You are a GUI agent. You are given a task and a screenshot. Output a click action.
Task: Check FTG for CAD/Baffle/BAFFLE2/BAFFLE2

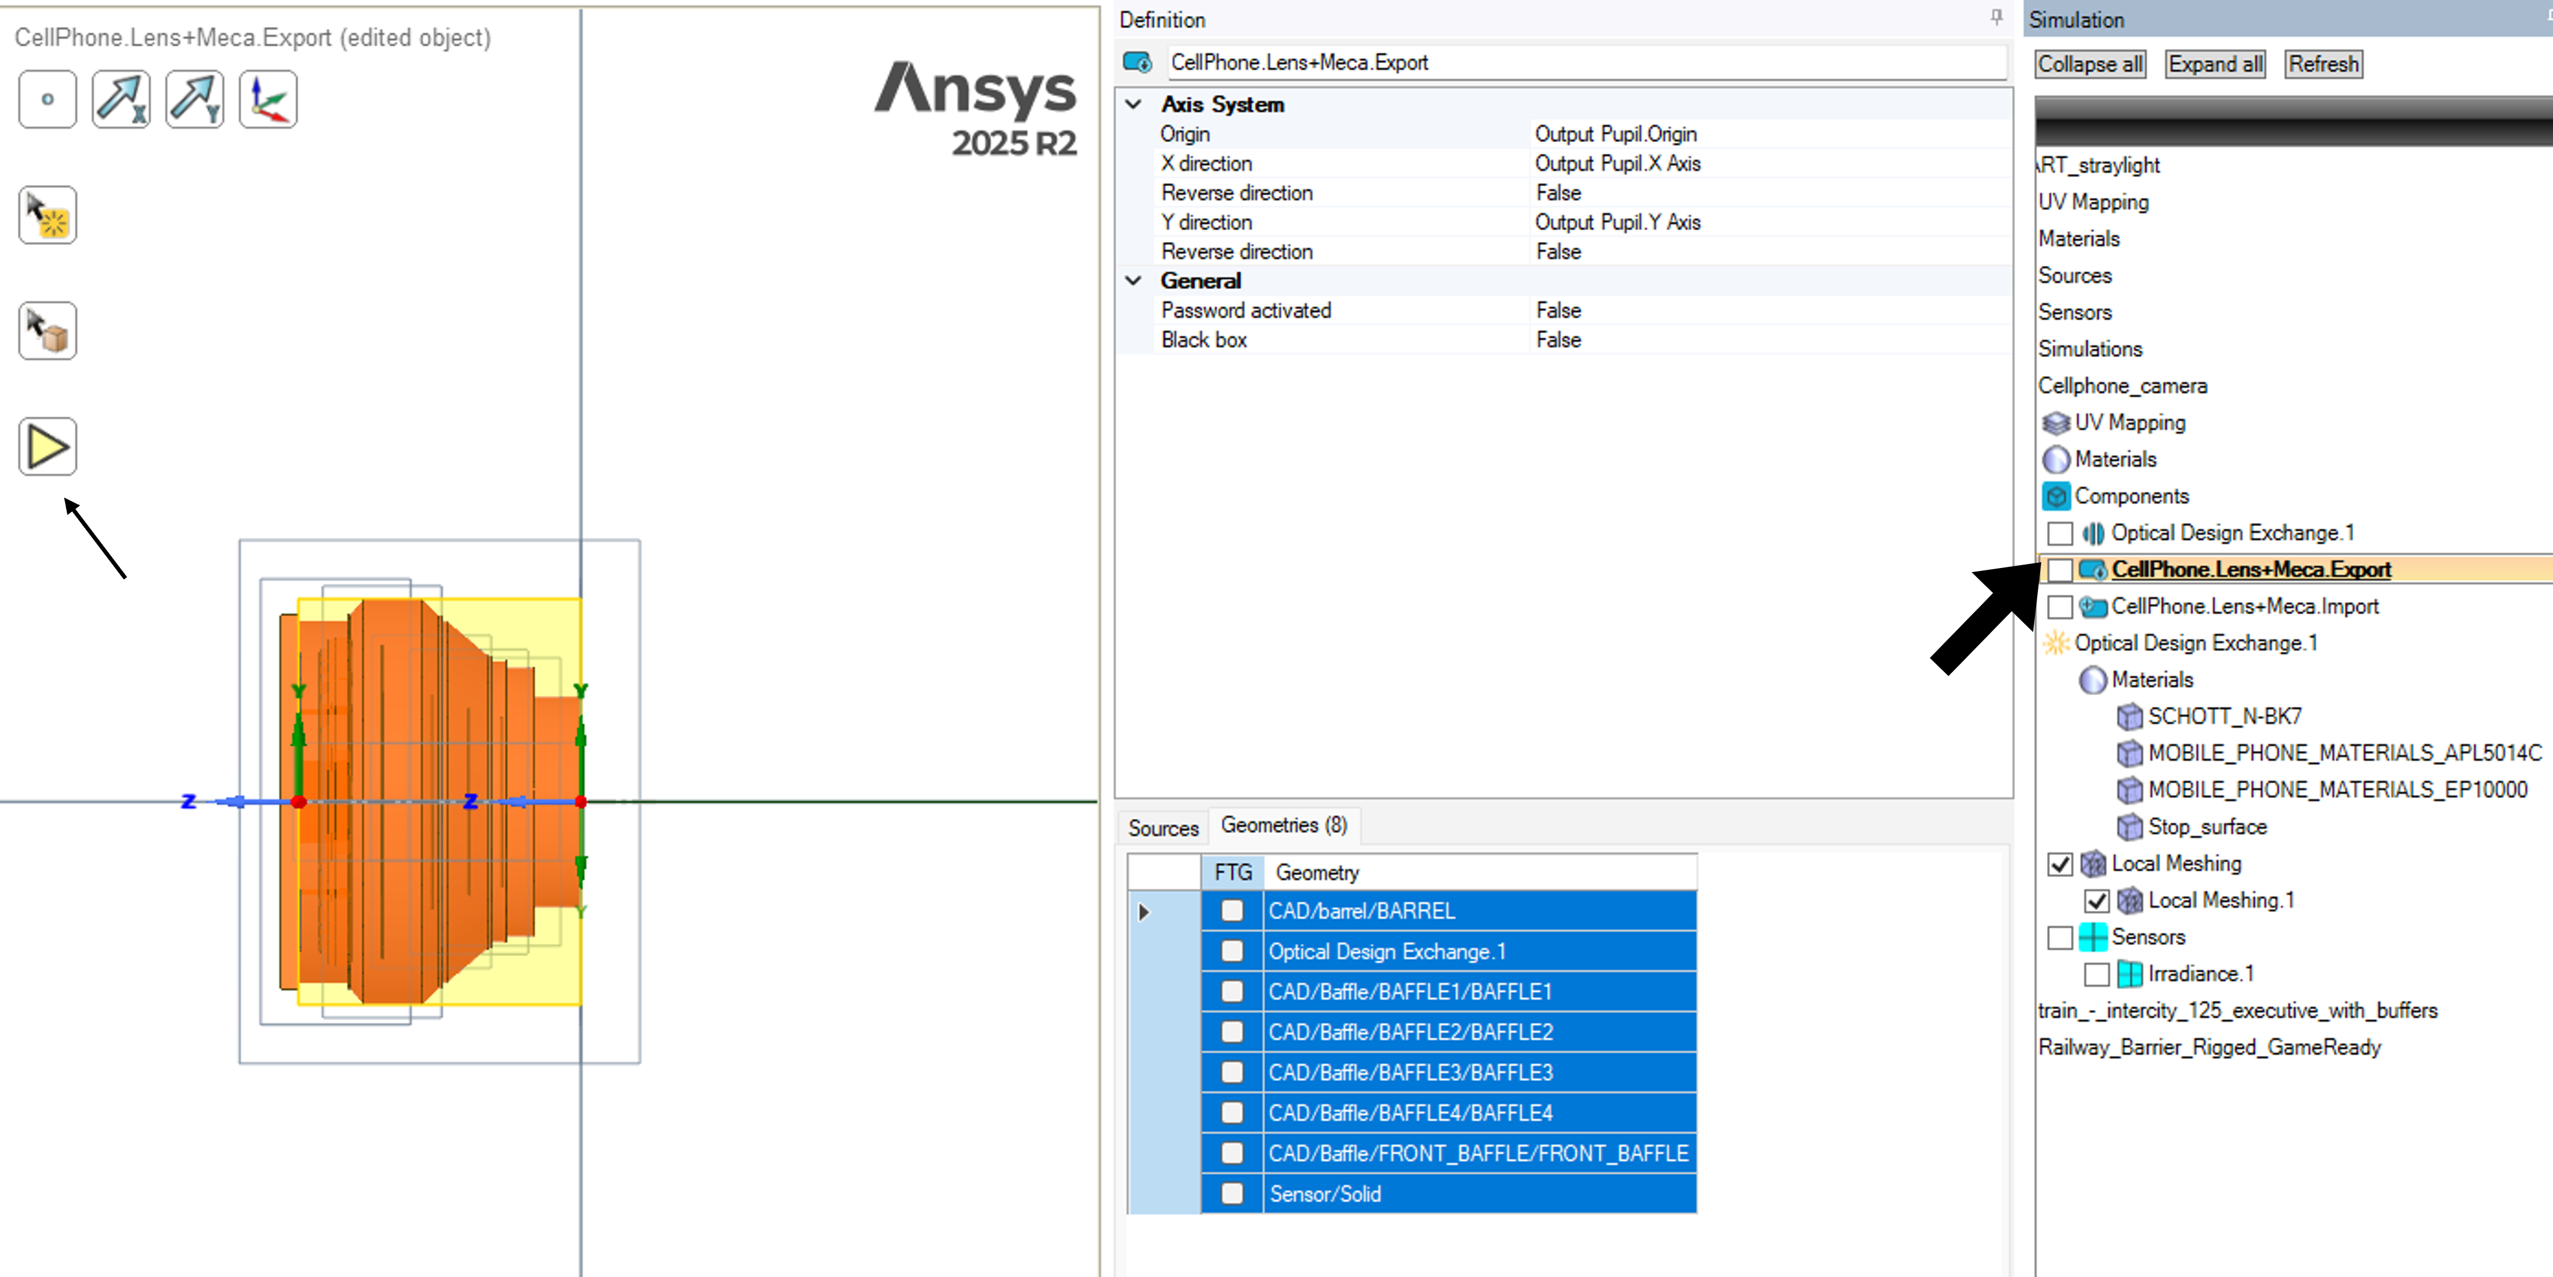(1232, 1032)
